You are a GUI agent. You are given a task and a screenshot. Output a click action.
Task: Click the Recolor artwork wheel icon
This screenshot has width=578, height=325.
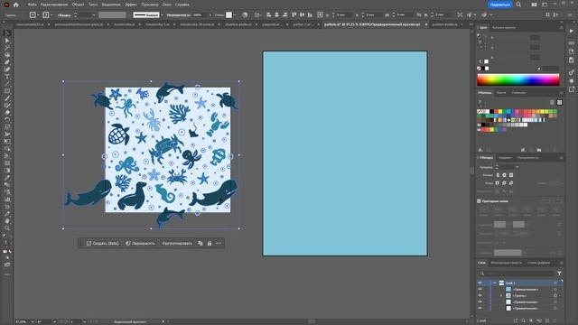coord(245,14)
